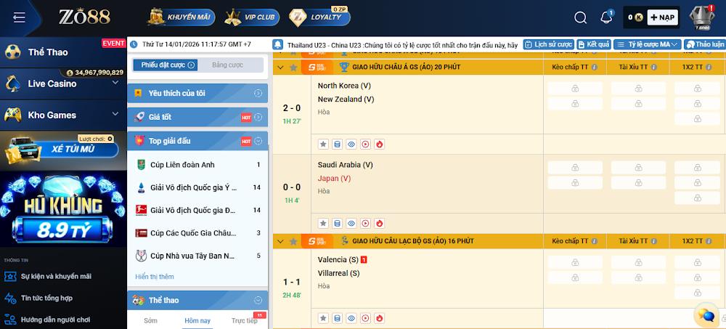Open the notifications bell in the header
Viewport: 726px width, 329px height.
click(x=606, y=17)
